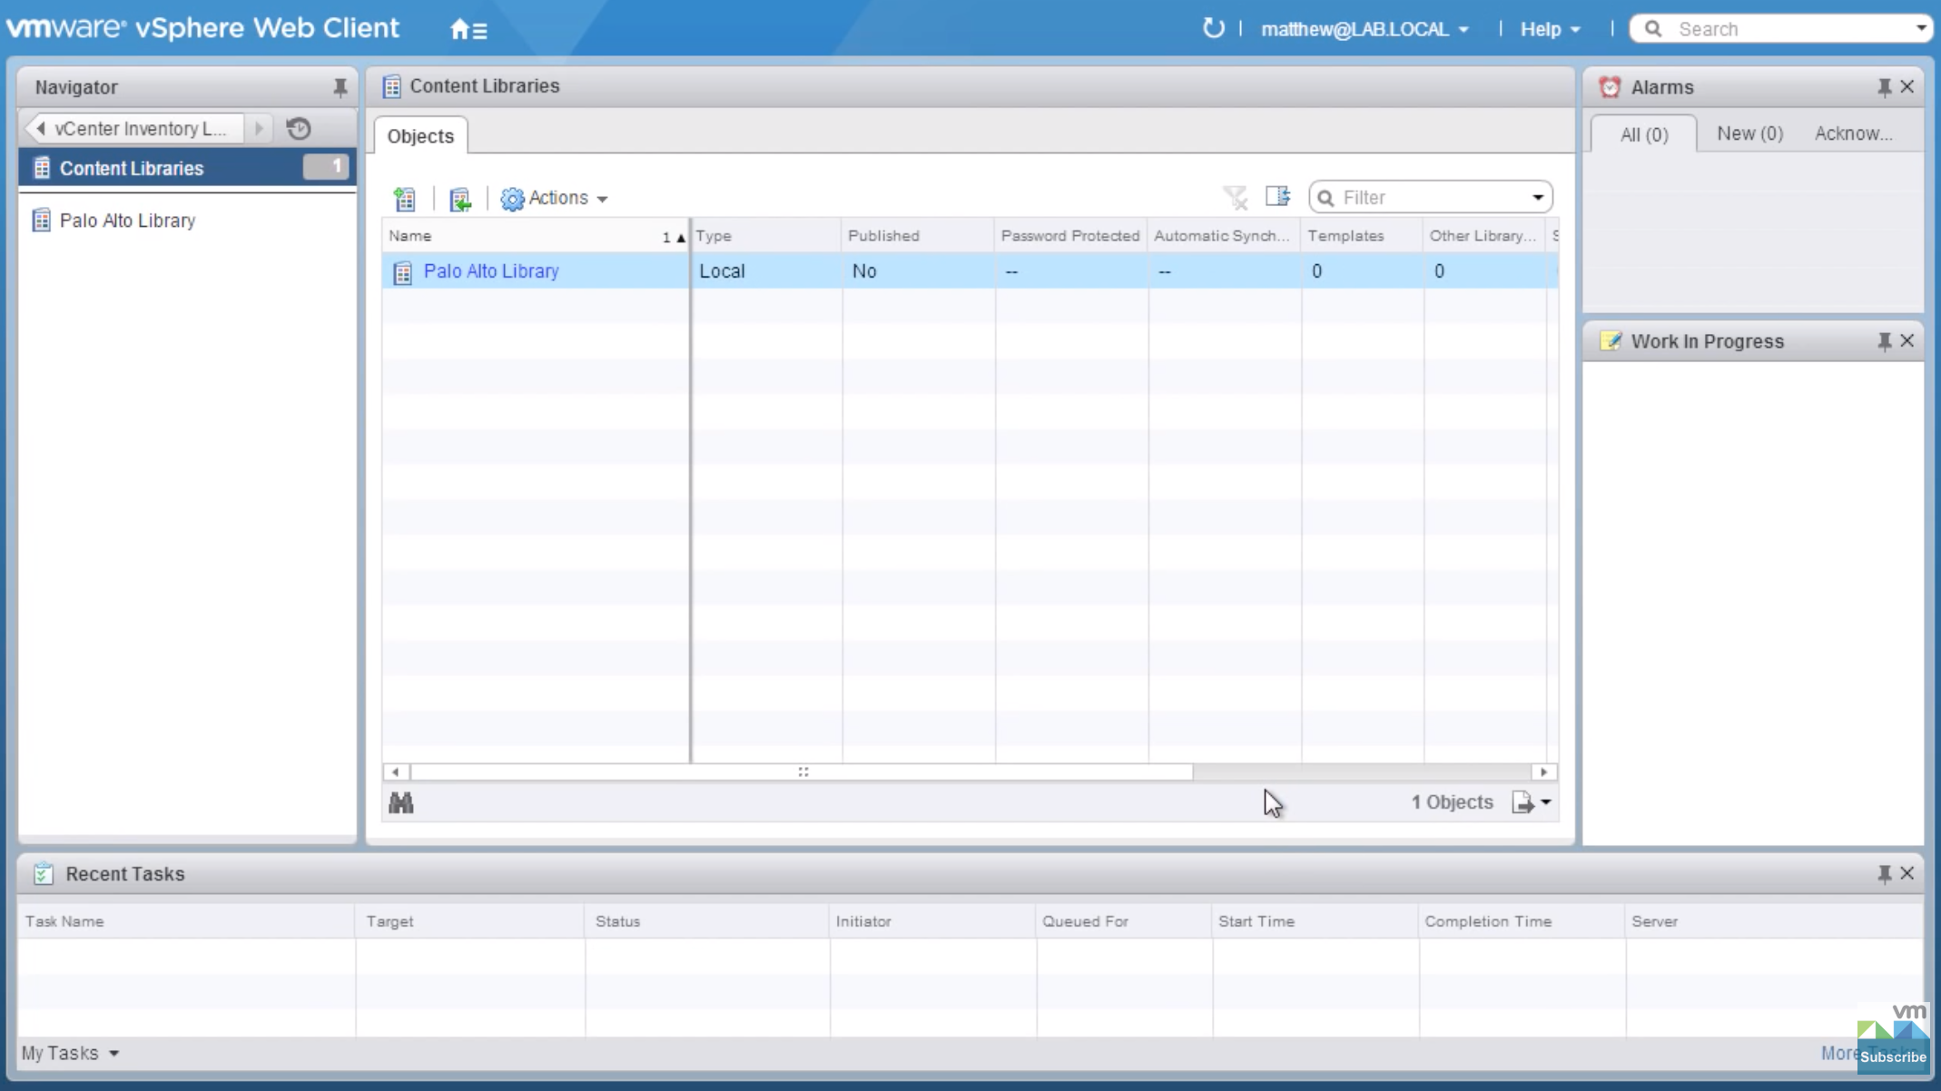Click the Filter input field
This screenshot has width=1941, height=1091.
(x=1429, y=197)
